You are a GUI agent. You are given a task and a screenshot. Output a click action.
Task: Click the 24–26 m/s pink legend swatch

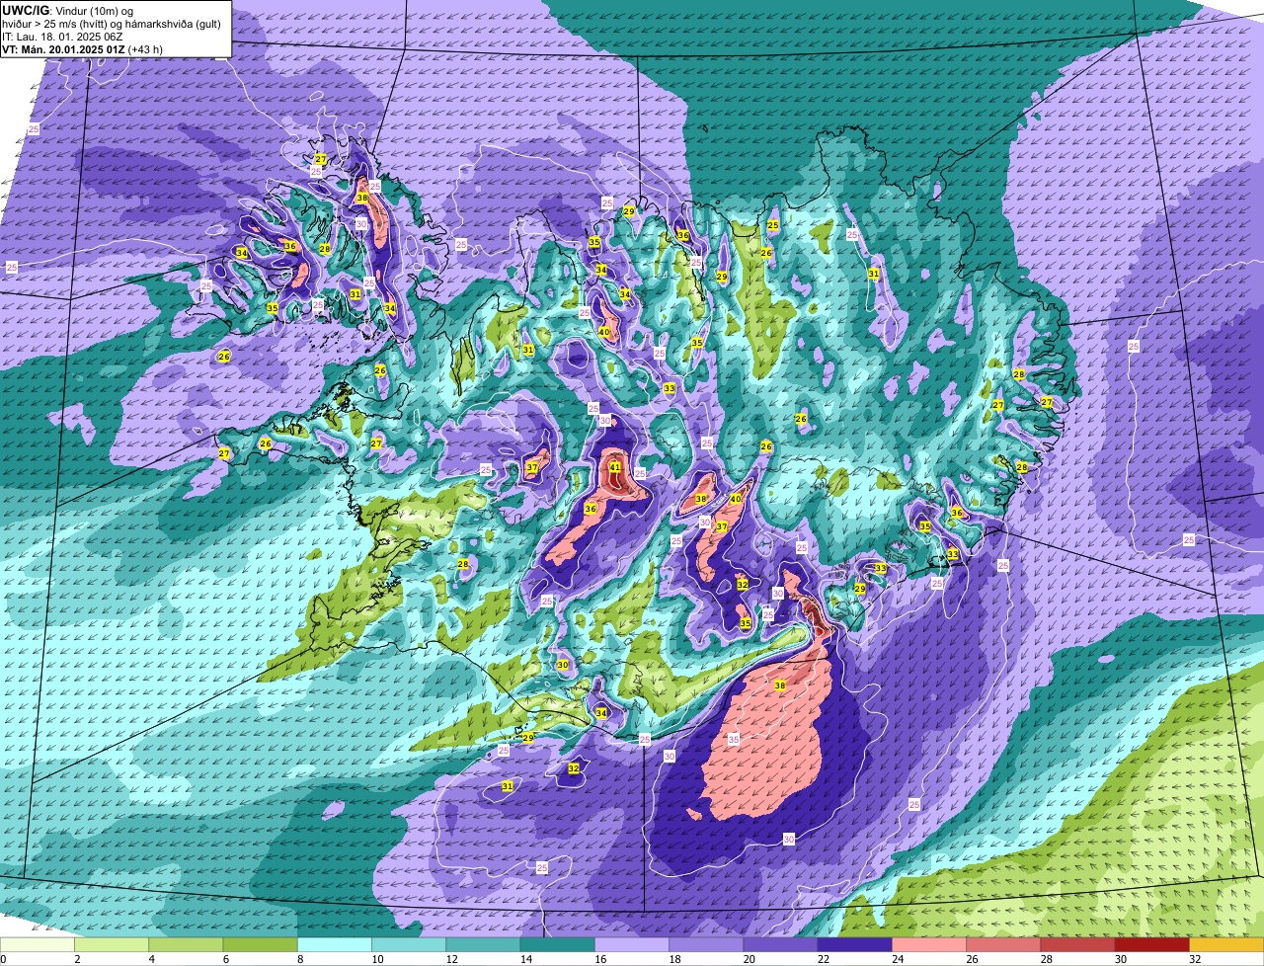[929, 945]
